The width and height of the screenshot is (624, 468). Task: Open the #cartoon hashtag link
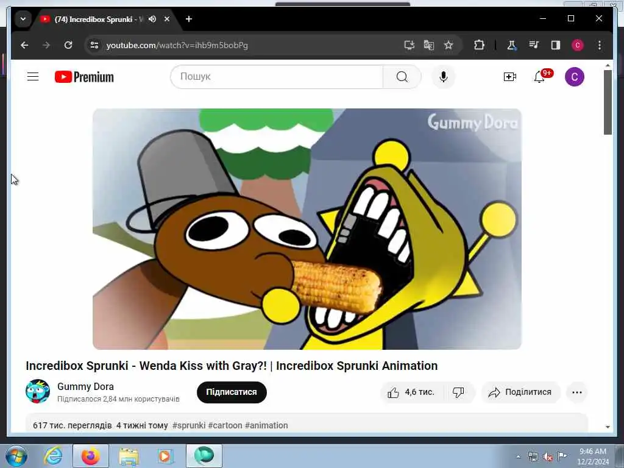pyautogui.click(x=225, y=425)
